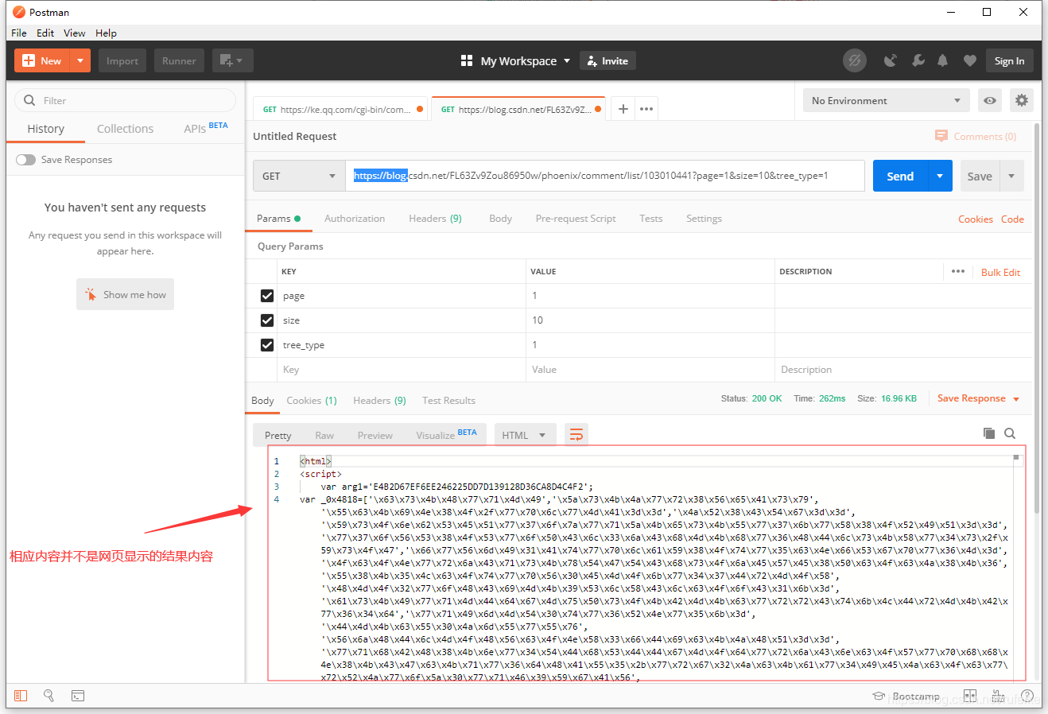This screenshot has height=714, width=1048.
Task: Open the Authorization tab
Action: pos(355,218)
